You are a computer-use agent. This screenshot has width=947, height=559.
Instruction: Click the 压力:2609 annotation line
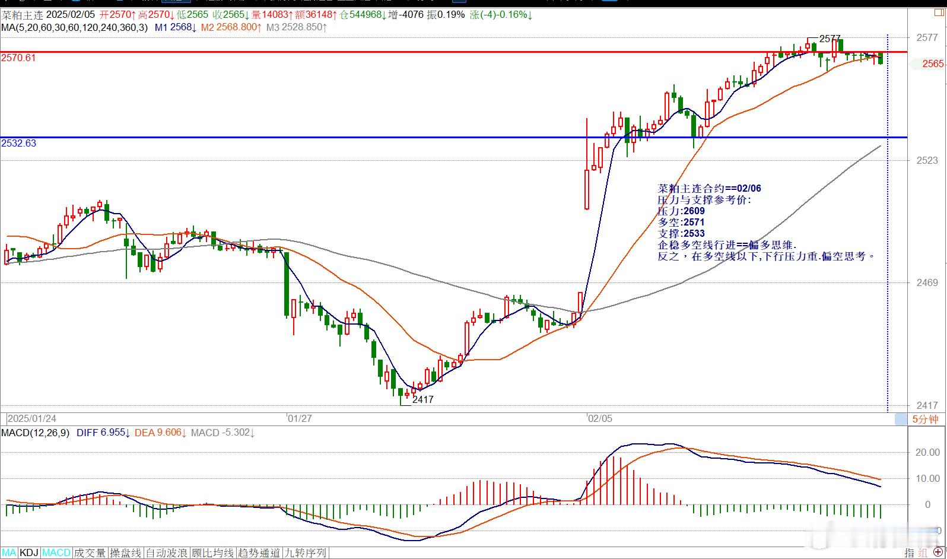point(681,211)
